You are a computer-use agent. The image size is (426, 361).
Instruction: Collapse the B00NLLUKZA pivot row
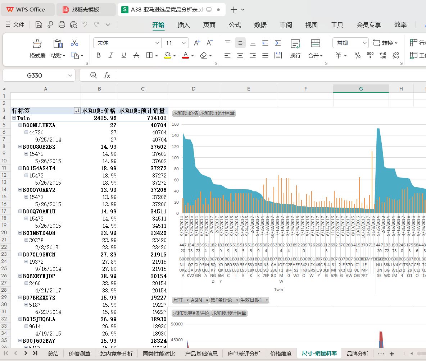(x=20, y=125)
